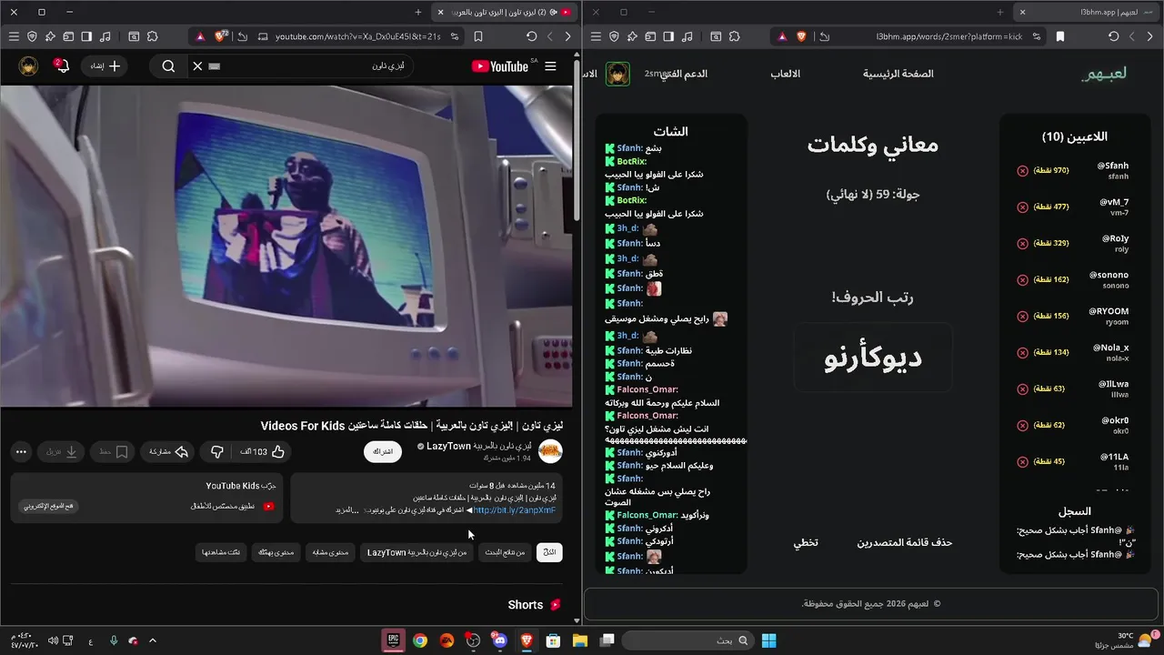
Task: Remove player @Nola_x with red X
Action: coord(1022,353)
